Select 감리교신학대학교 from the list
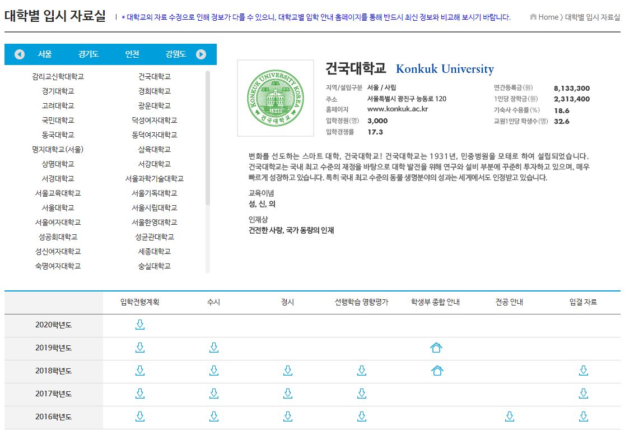 click(58, 77)
